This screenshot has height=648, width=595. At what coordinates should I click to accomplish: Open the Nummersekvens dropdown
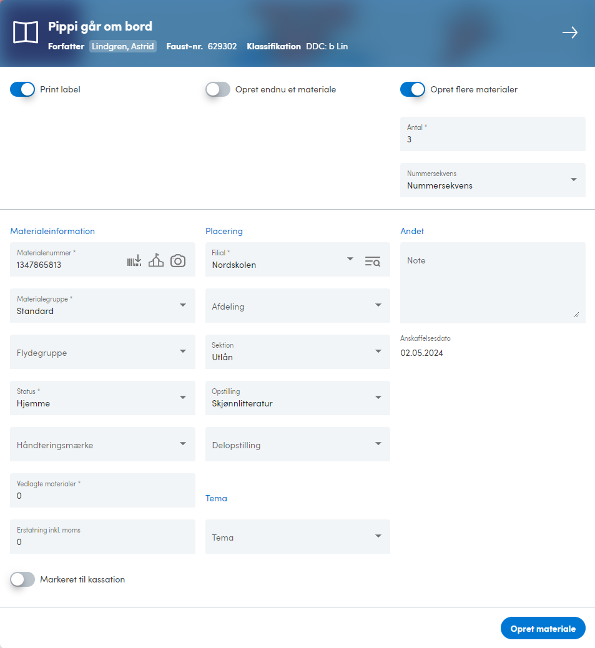493,180
